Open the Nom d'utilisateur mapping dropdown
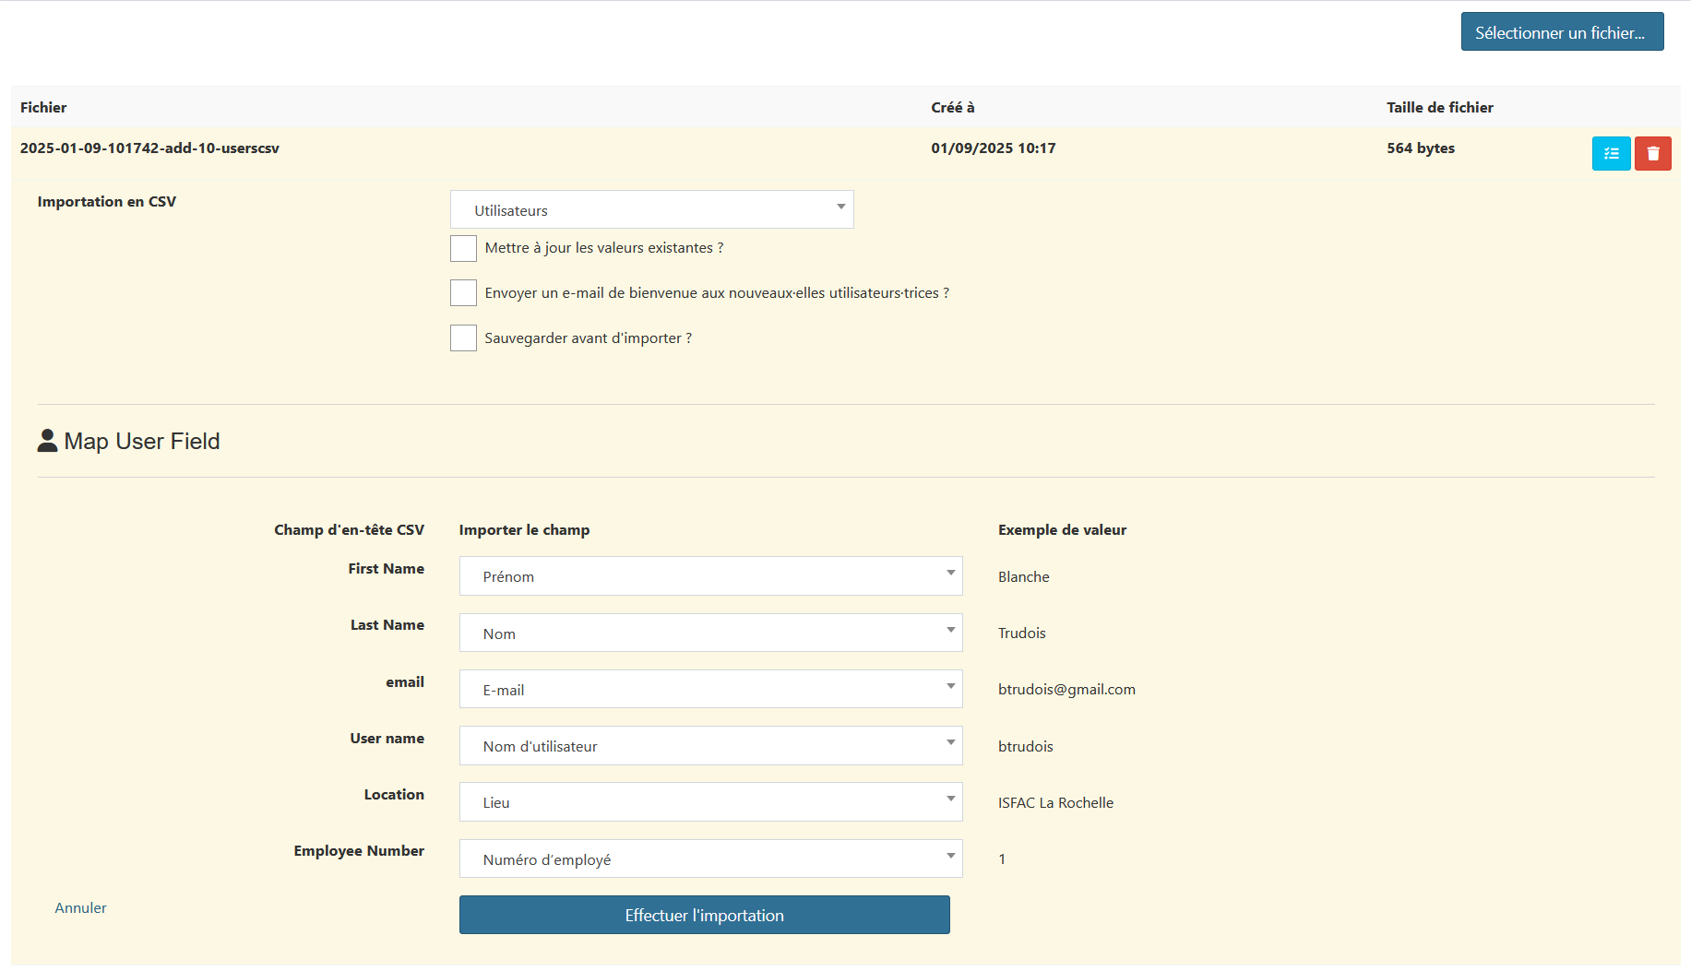The height and width of the screenshot is (971, 1691). pyautogui.click(x=710, y=746)
